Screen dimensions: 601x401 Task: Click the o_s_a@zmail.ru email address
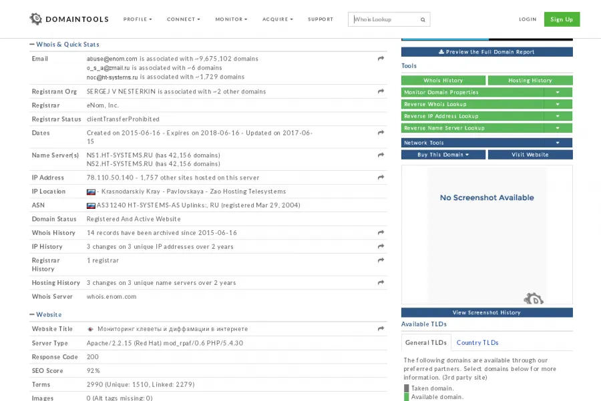[108, 68]
